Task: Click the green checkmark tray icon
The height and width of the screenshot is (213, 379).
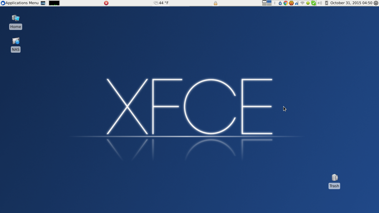Action: [x=314, y=3]
